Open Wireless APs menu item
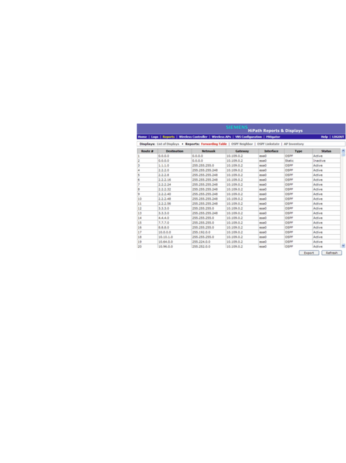 221,137
